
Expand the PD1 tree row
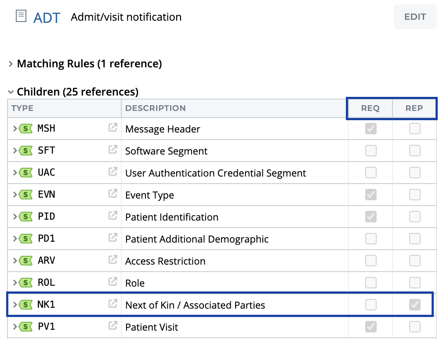tap(15, 239)
